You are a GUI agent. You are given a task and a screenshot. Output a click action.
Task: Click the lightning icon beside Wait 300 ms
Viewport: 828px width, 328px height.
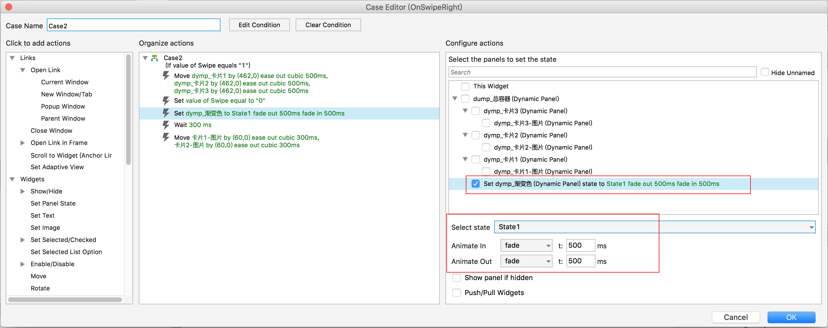click(166, 125)
